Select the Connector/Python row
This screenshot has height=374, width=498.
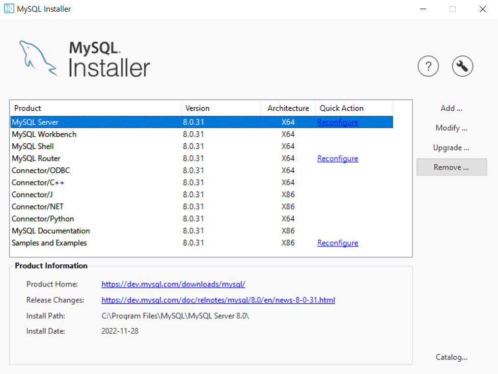point(202,219)
